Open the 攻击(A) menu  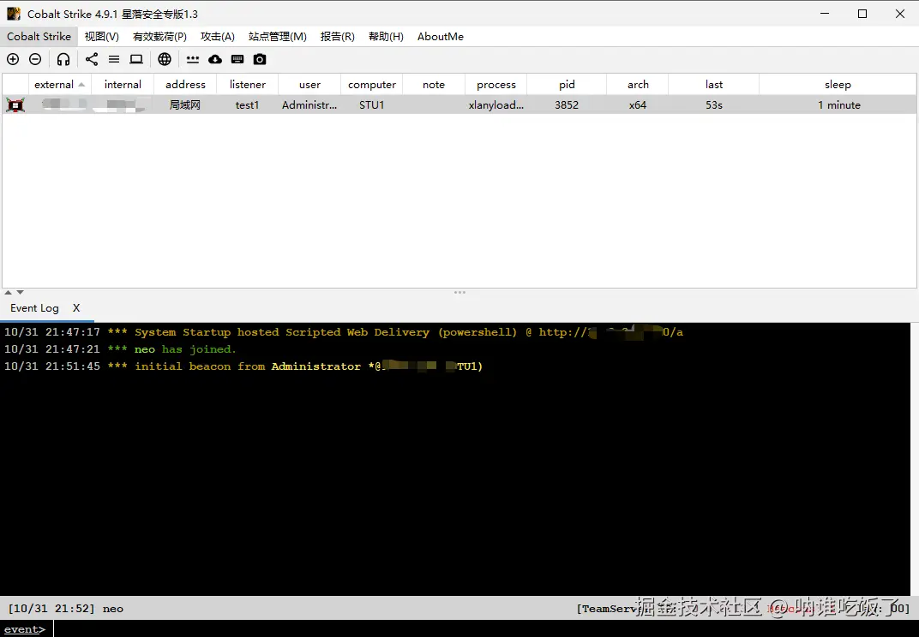[x=218, y=36]
